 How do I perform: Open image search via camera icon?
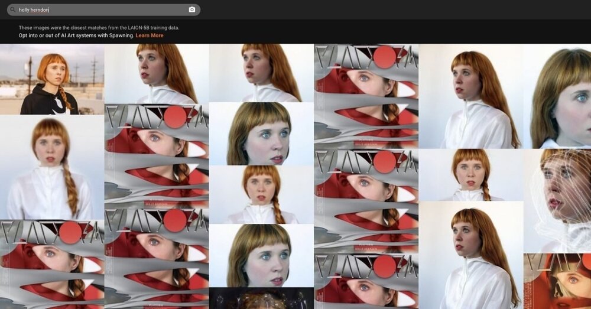[191, 10]
